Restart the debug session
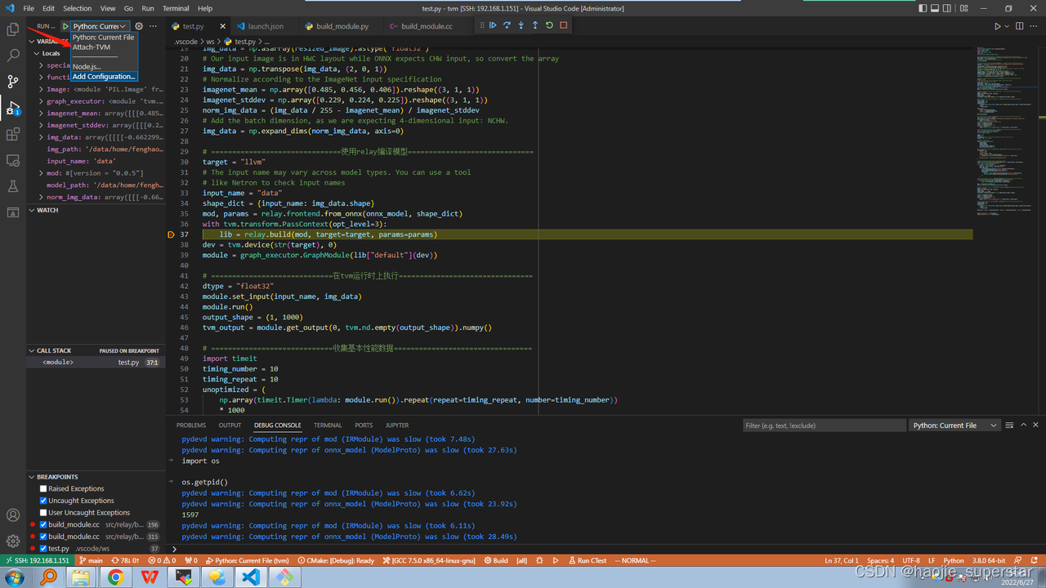1046x588 pixels. (x=549, y=25)
